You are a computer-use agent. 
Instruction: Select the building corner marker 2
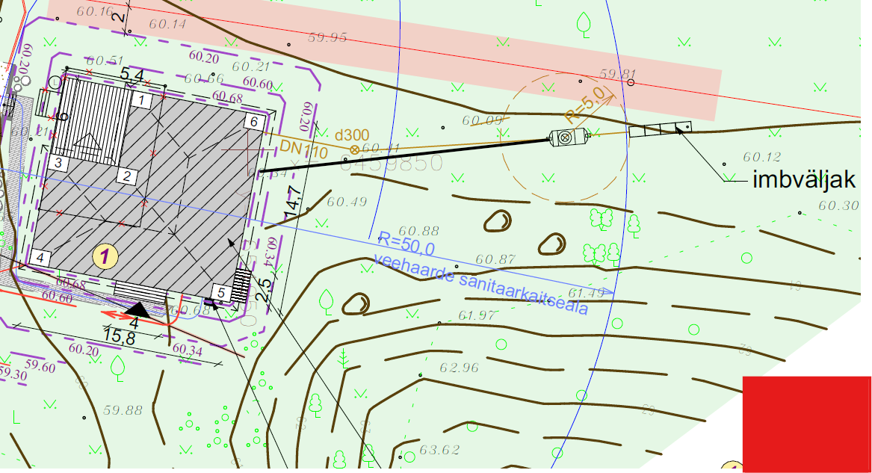point(128,176)
